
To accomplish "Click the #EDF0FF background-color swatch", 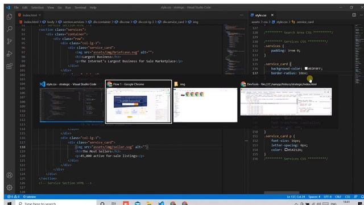I will coord(306,68).
